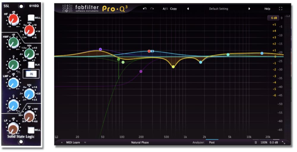The image size is (297, 152).
Task: Click the Analyzer Post button
Action: click(x=212, y=142)
